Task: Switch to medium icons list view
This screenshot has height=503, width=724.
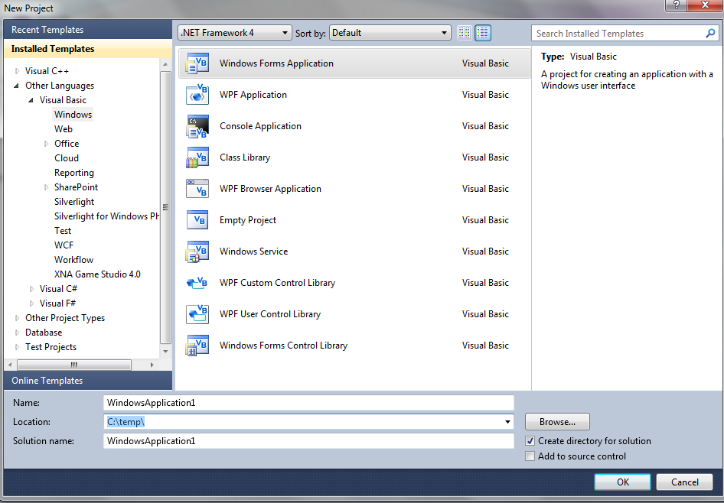Action: pos(483,33)
